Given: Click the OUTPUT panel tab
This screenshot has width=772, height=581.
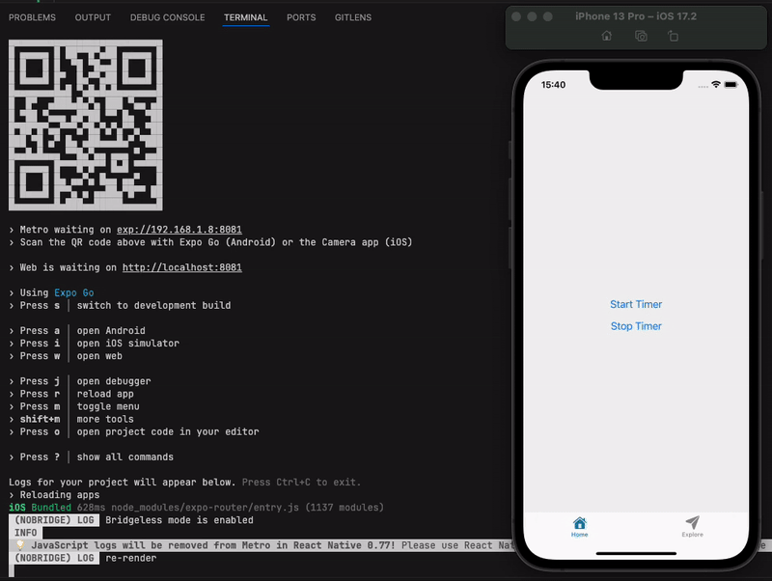Looking at the screenshot, I should pyautogui.click(x=93, y=17).
